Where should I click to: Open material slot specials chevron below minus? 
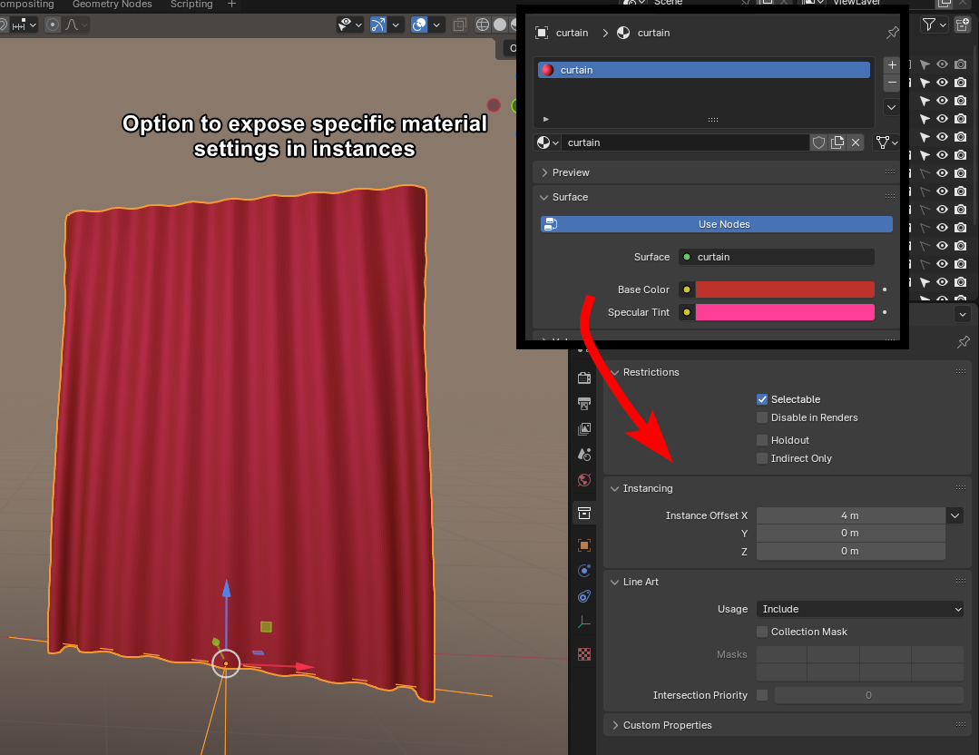click(x=892, y=107)
